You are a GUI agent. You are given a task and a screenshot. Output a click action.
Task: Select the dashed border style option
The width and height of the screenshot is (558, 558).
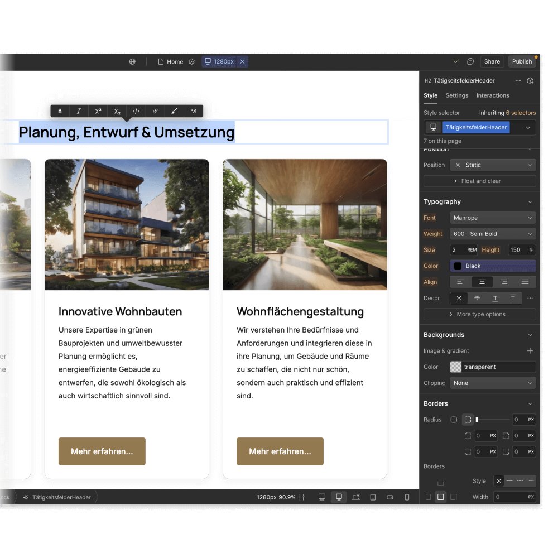(x=521, y=480)
